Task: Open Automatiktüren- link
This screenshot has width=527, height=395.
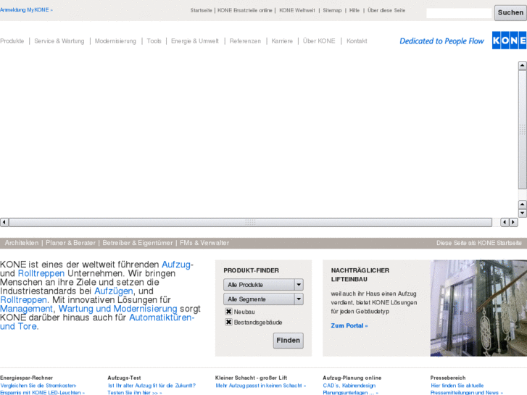Action: pos(162,317)
